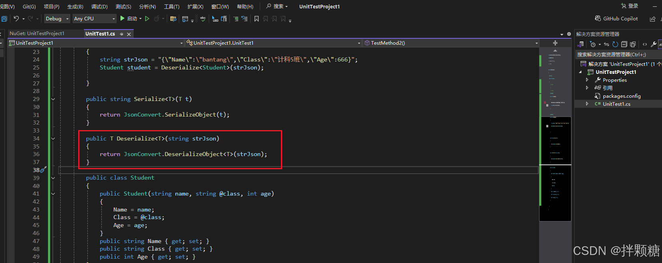Toggle a bookmark on the current line

(x=257, y=19)
